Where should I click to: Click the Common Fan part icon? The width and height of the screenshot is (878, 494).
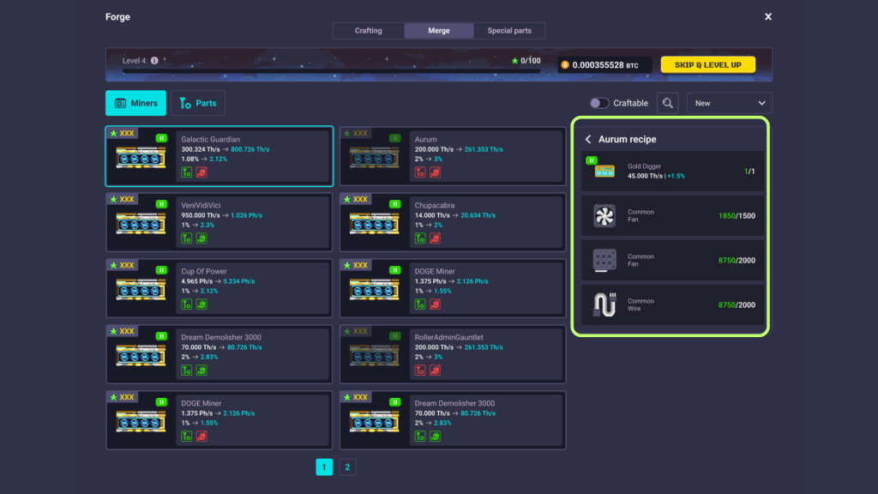(x=604, y=215)
